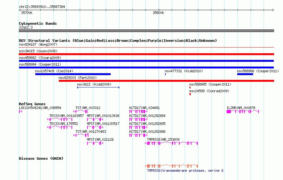Click the nsv588986 (Cooper2011) blue bar

245,74
